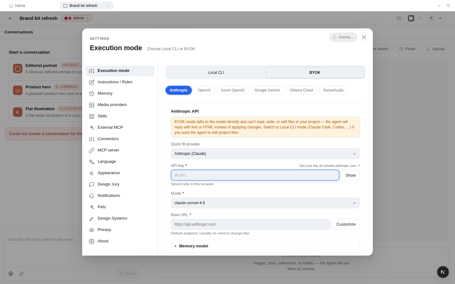The height and width of the screenshot is (284, 455).
Task: Select the Ollama Cloud provider
Action: 301,90
